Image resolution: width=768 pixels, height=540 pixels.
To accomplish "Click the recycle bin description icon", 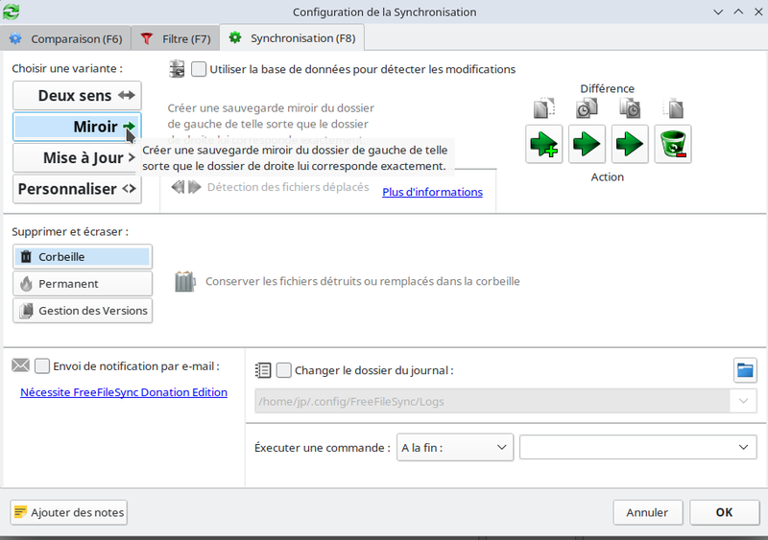I will 185,281.
